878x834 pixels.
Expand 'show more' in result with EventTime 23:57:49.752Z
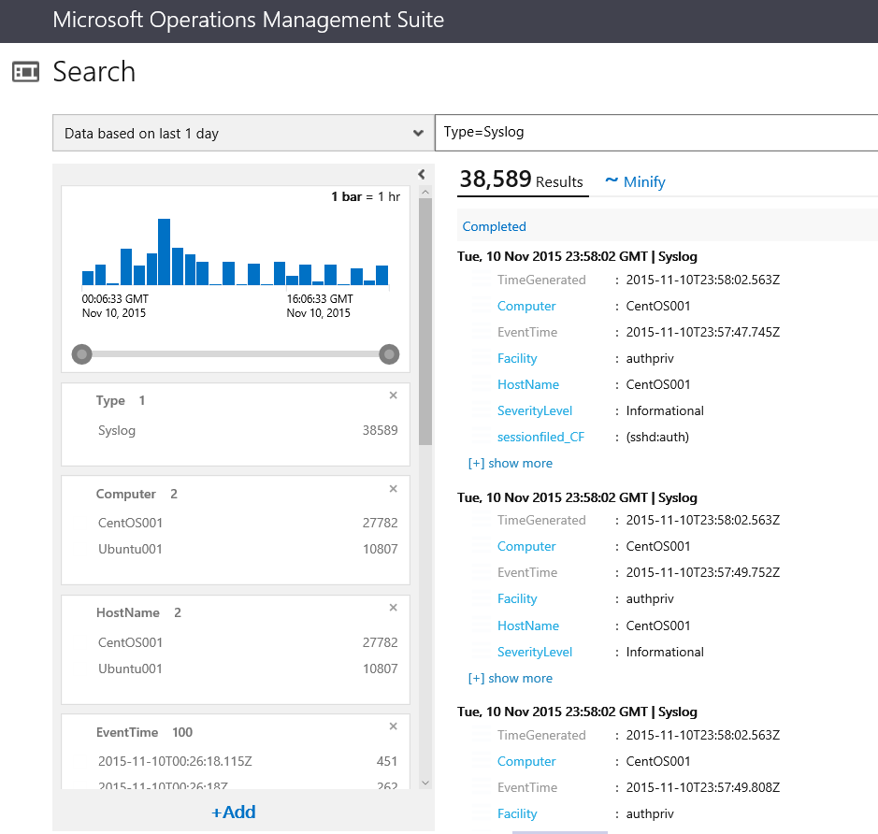pos(511,679)
